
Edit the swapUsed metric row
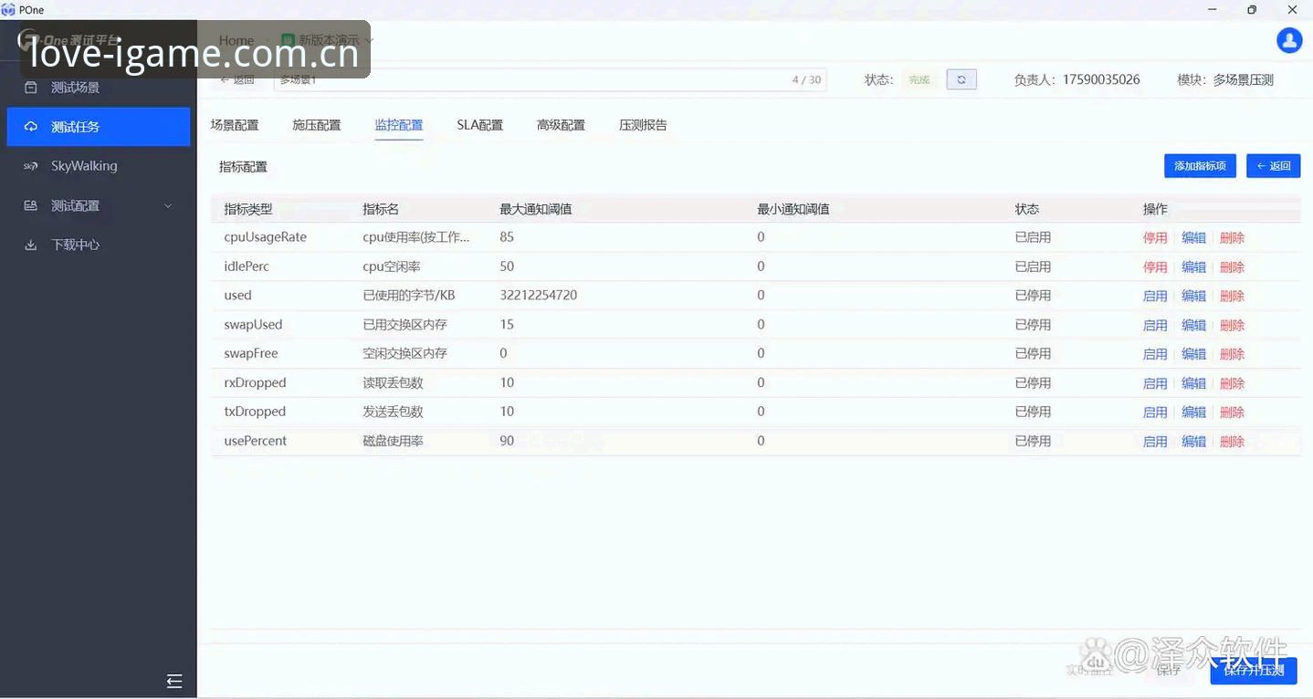[1193, 325]
